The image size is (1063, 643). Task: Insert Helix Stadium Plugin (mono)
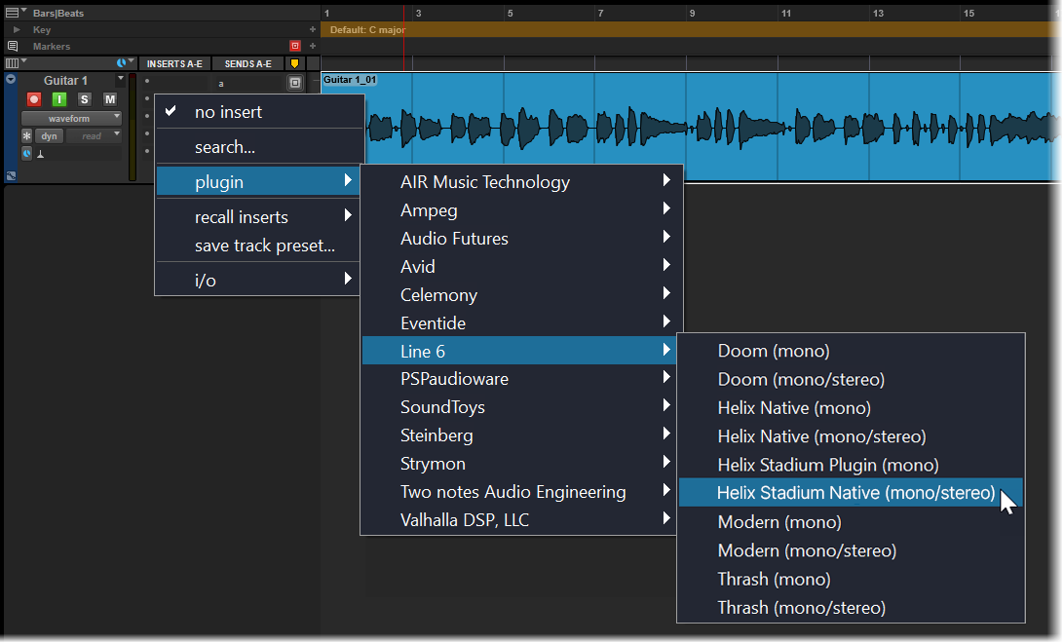click(851, 465)
